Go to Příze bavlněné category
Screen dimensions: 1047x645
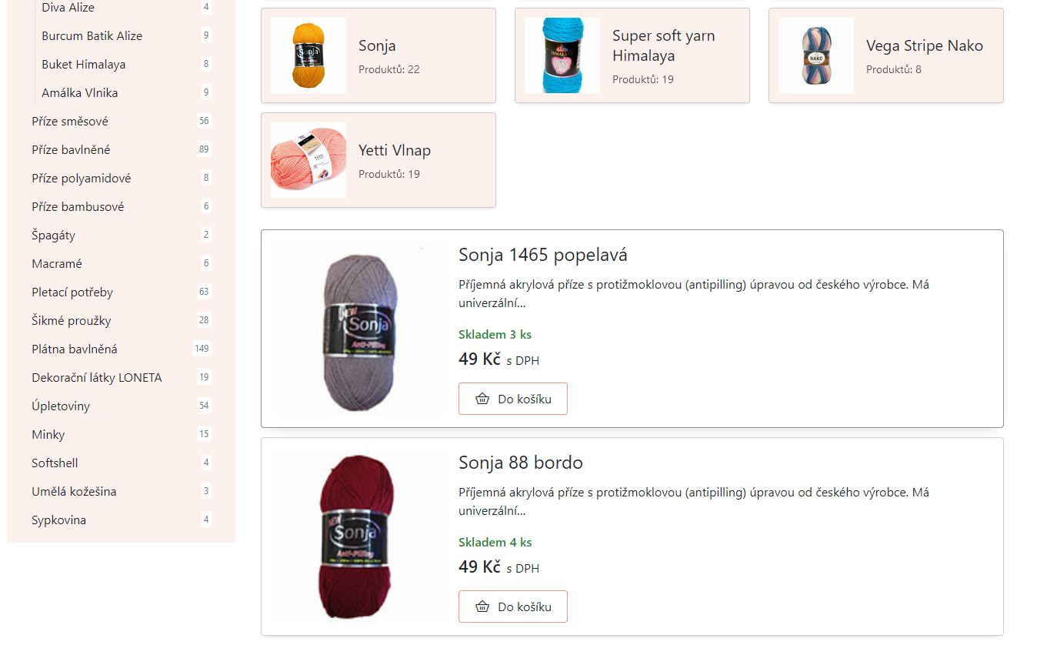click(x=71, y=149)
